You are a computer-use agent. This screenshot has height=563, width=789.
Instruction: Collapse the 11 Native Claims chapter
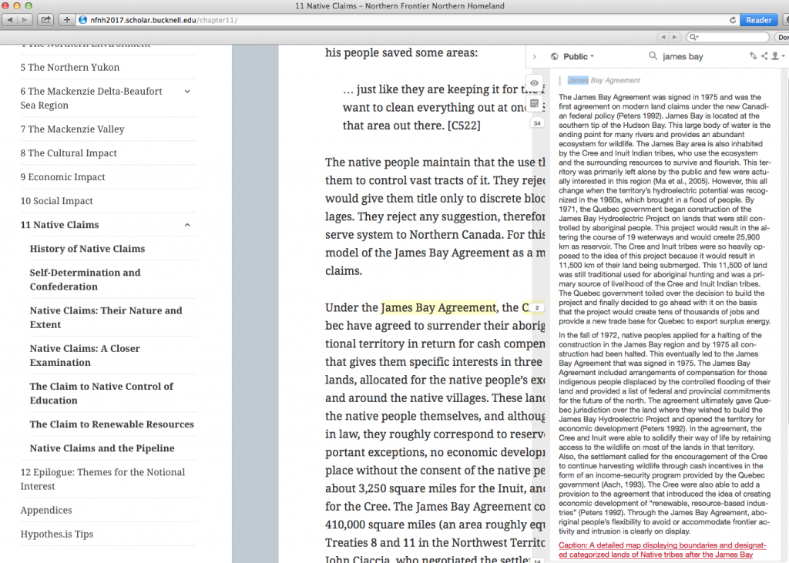187,225
